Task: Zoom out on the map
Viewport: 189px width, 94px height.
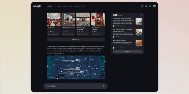Action: pyautogui.click(x=102, y=76)
